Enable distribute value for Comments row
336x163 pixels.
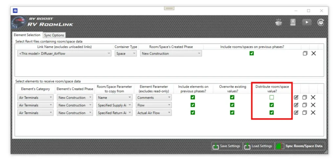pyautogui.click(x=272, y=98)
